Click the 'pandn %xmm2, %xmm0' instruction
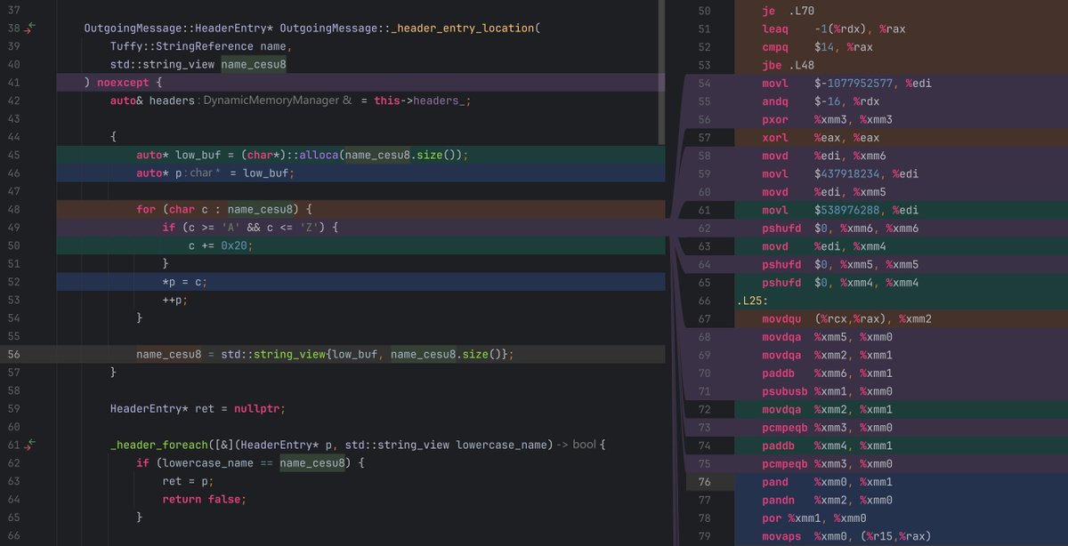 [828, 501]
